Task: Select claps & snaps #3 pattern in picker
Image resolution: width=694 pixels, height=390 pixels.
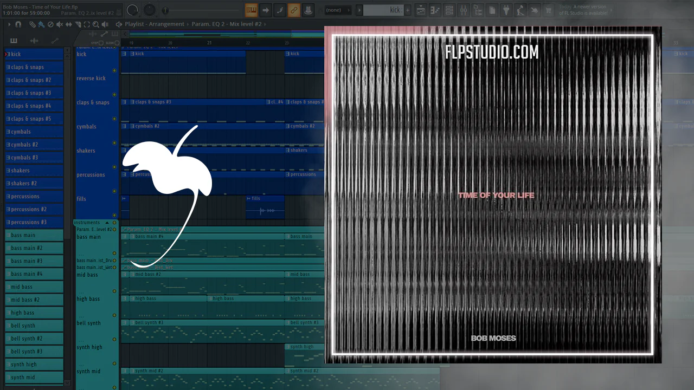Action: click(x=34, y=93)
